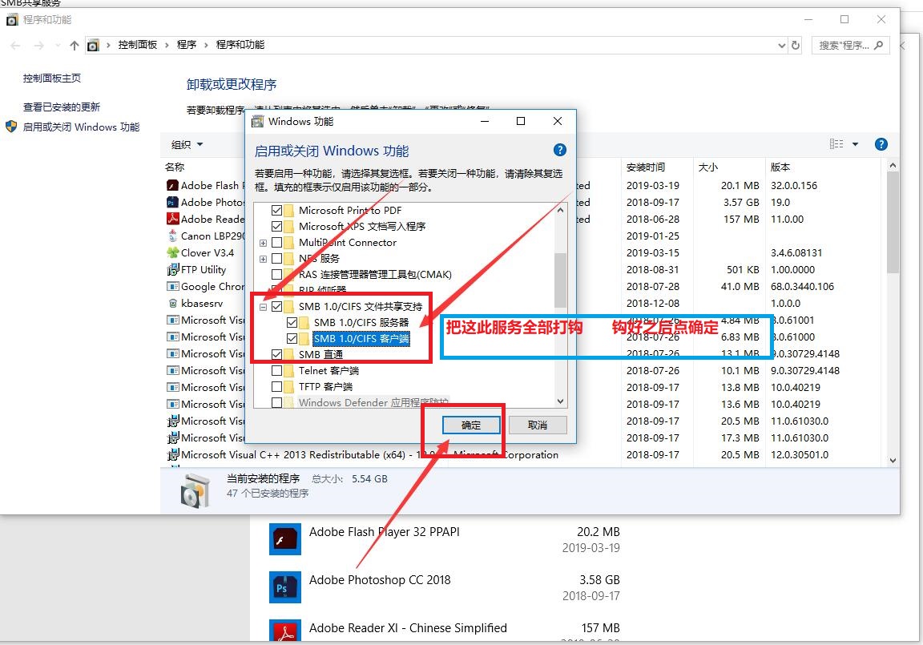Expand the 程序 breadcrumb chevron
Screen dimensions: 923x645
[x=206, y=46]
